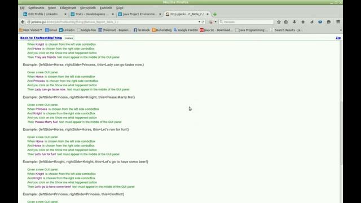Open the Fájl menu
The height and width of the screenshot is (203, 361).
click(x=22, y=8)
